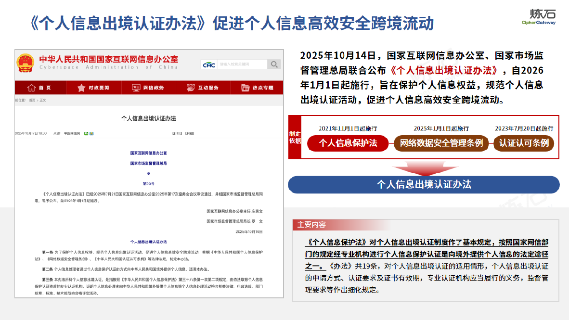This screenshot has height=320, width=569.
Task: Click the 炼石 CipherGateway logo
Action: [x=538, y=17]
